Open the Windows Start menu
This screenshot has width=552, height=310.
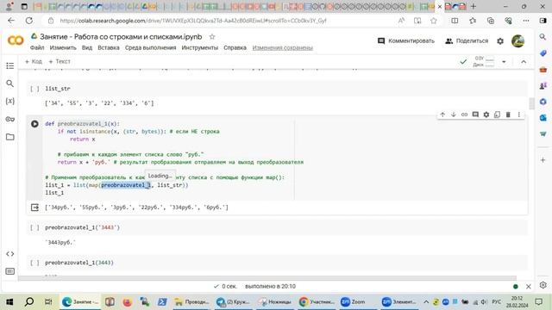[x=9, y=302]
